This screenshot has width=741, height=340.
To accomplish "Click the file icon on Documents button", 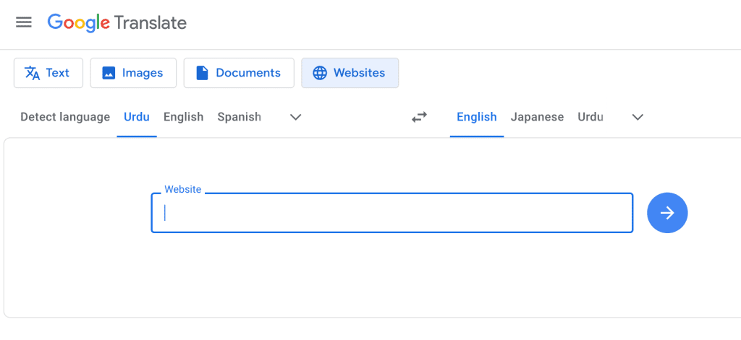I will point(202,73).
